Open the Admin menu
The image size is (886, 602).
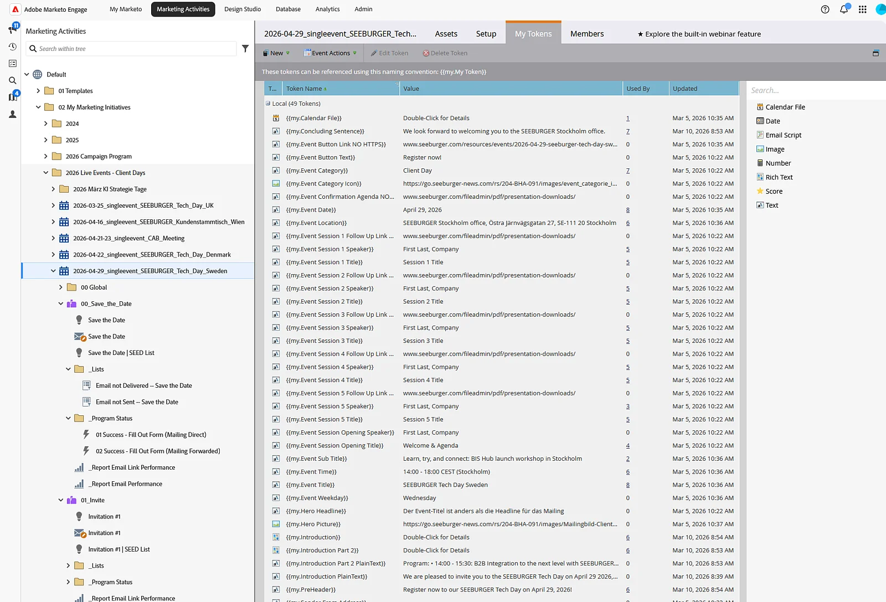(363, 9)
